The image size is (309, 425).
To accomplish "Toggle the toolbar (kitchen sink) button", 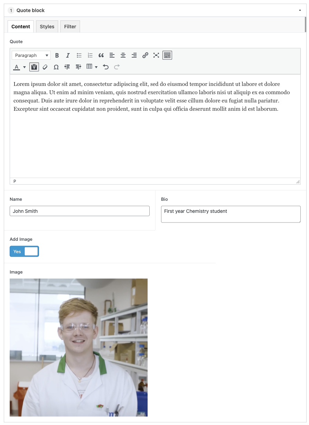I will [x=167, y=55].
